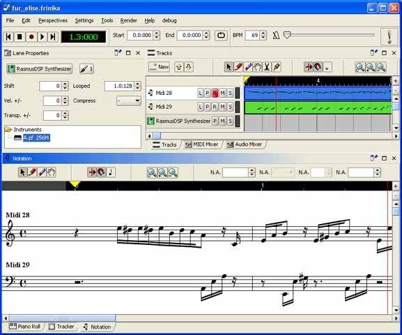
Task: Click the first zoom magnifier in Notation
Action: [x=152, y=172]
